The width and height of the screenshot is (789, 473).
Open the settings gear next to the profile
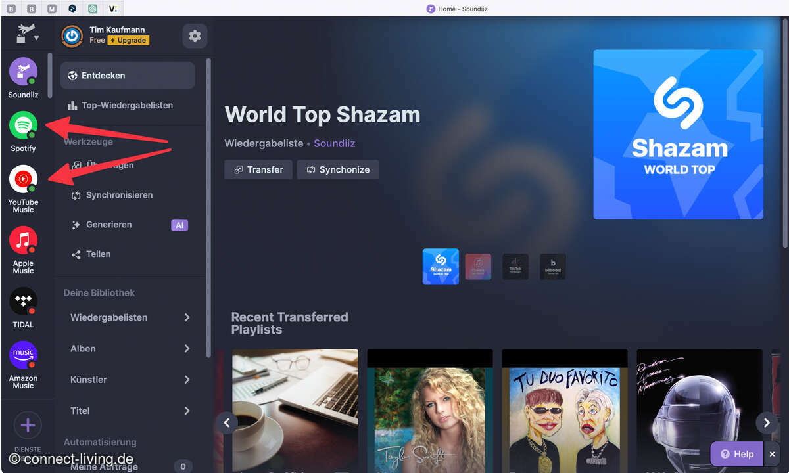[195, 36]
